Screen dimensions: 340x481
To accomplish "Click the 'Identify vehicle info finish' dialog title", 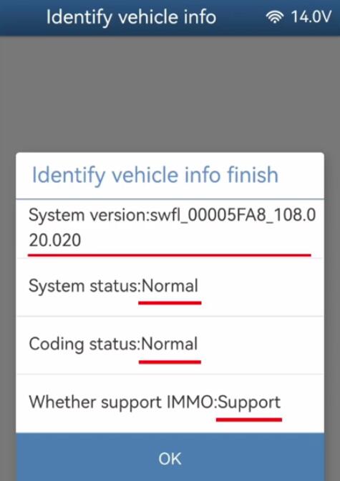I will point(155,175).
